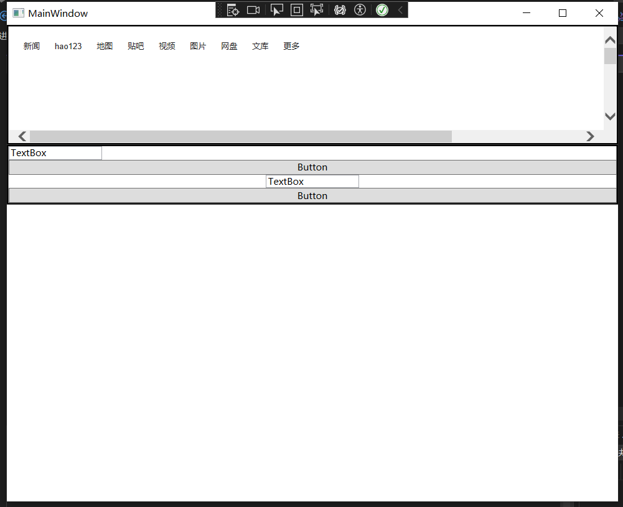Close the MainWindow
The image size is (623, 507).
click(599, 13)
